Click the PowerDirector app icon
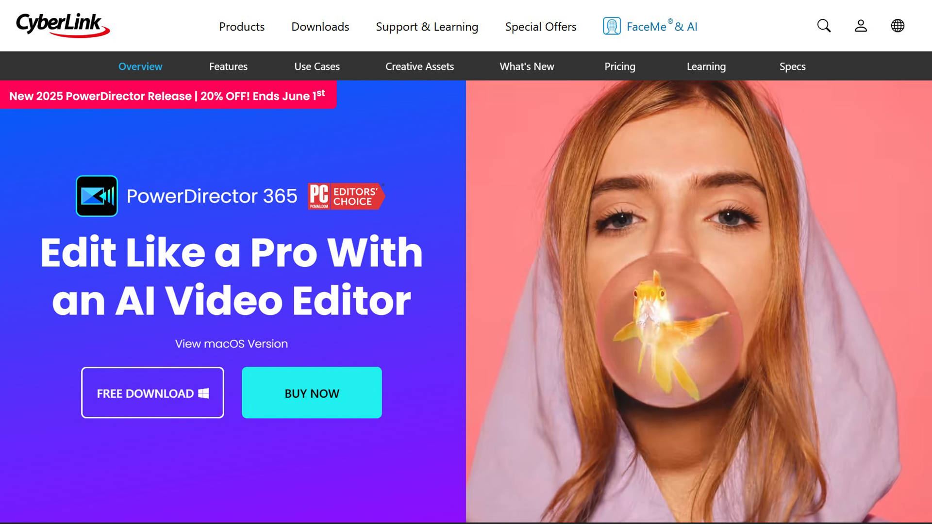The width and height of the screenshot is (932, 524). pyautogui.click(x=97, y=196)
